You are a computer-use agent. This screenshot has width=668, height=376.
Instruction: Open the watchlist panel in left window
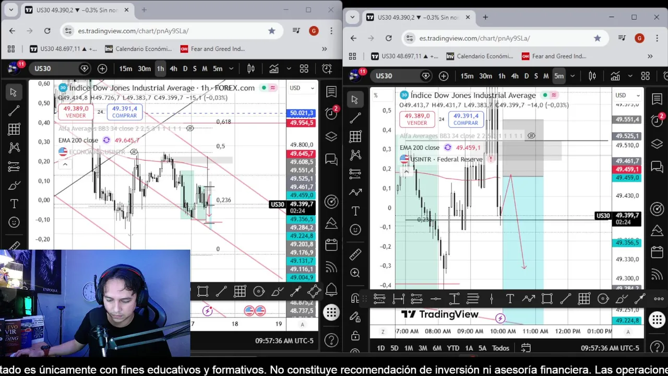pyautogui.click(x=331, y=92)
